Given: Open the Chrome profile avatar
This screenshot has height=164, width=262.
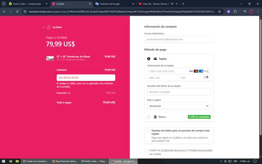Looking at the screenshot, I should [251, 11].
